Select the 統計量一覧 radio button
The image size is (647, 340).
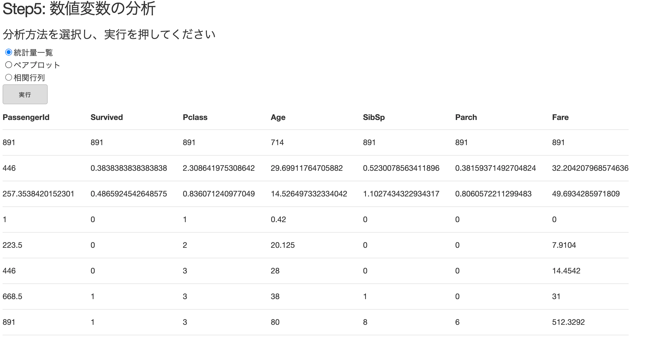(9, 52)
